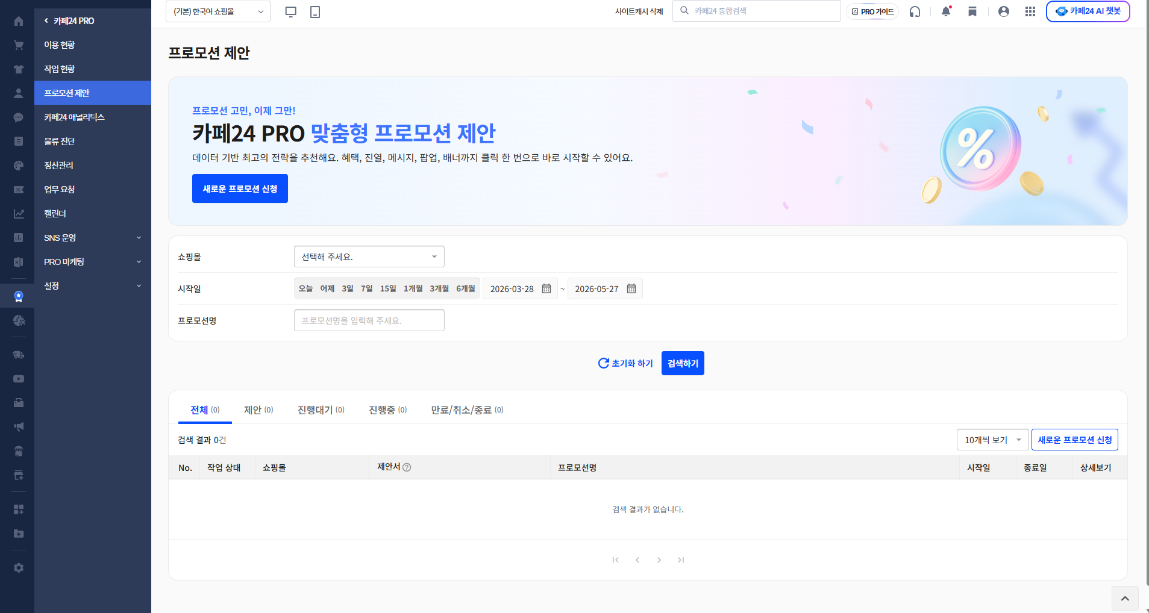Image resolution: width=1149 pixels, height=613 pixels.
Task: Switch to desktop monitor preview icon
Action: click(291, 11)
